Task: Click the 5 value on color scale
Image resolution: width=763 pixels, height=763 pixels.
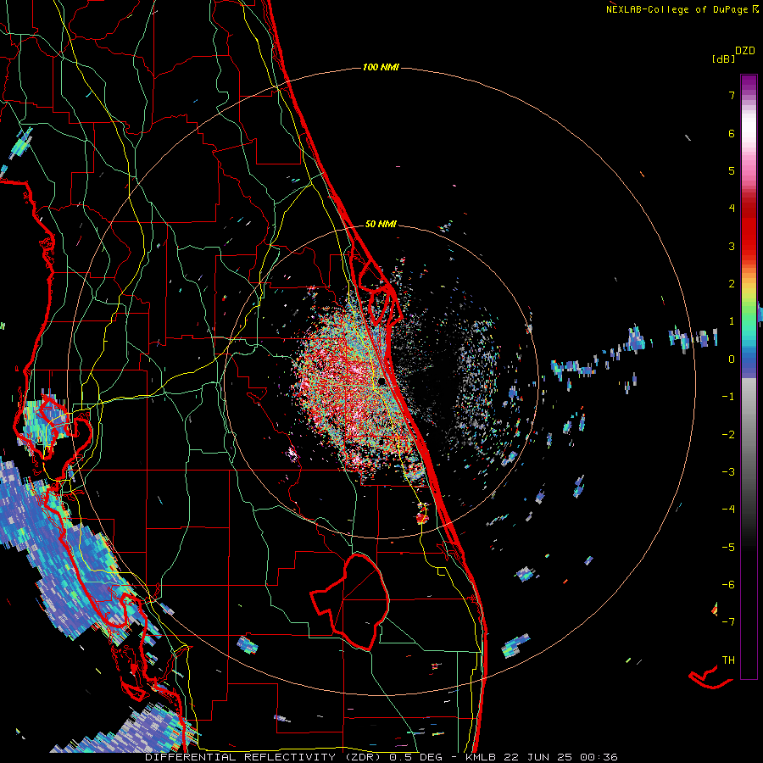Action: tap(732, 170)
